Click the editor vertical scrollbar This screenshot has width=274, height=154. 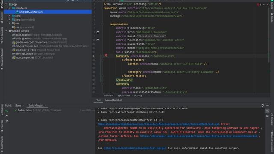[269, 35]
